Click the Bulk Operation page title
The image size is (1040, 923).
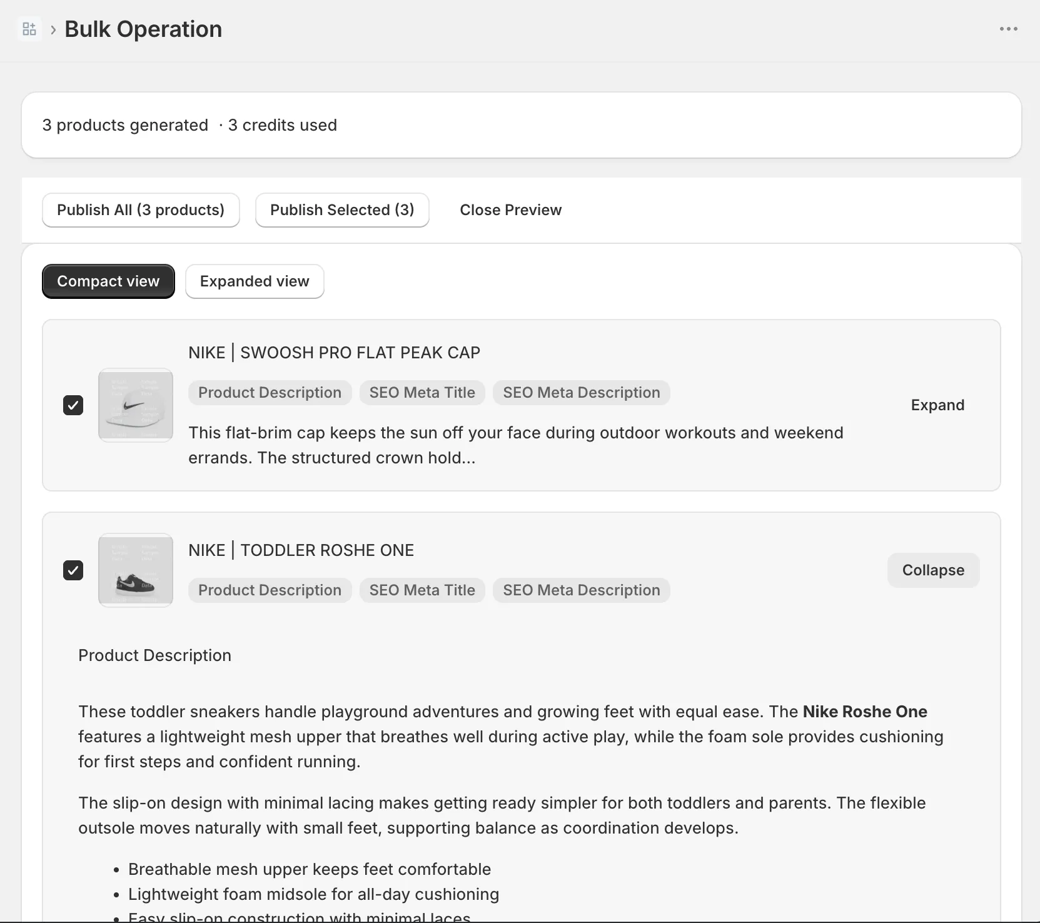tap(143, 29)
